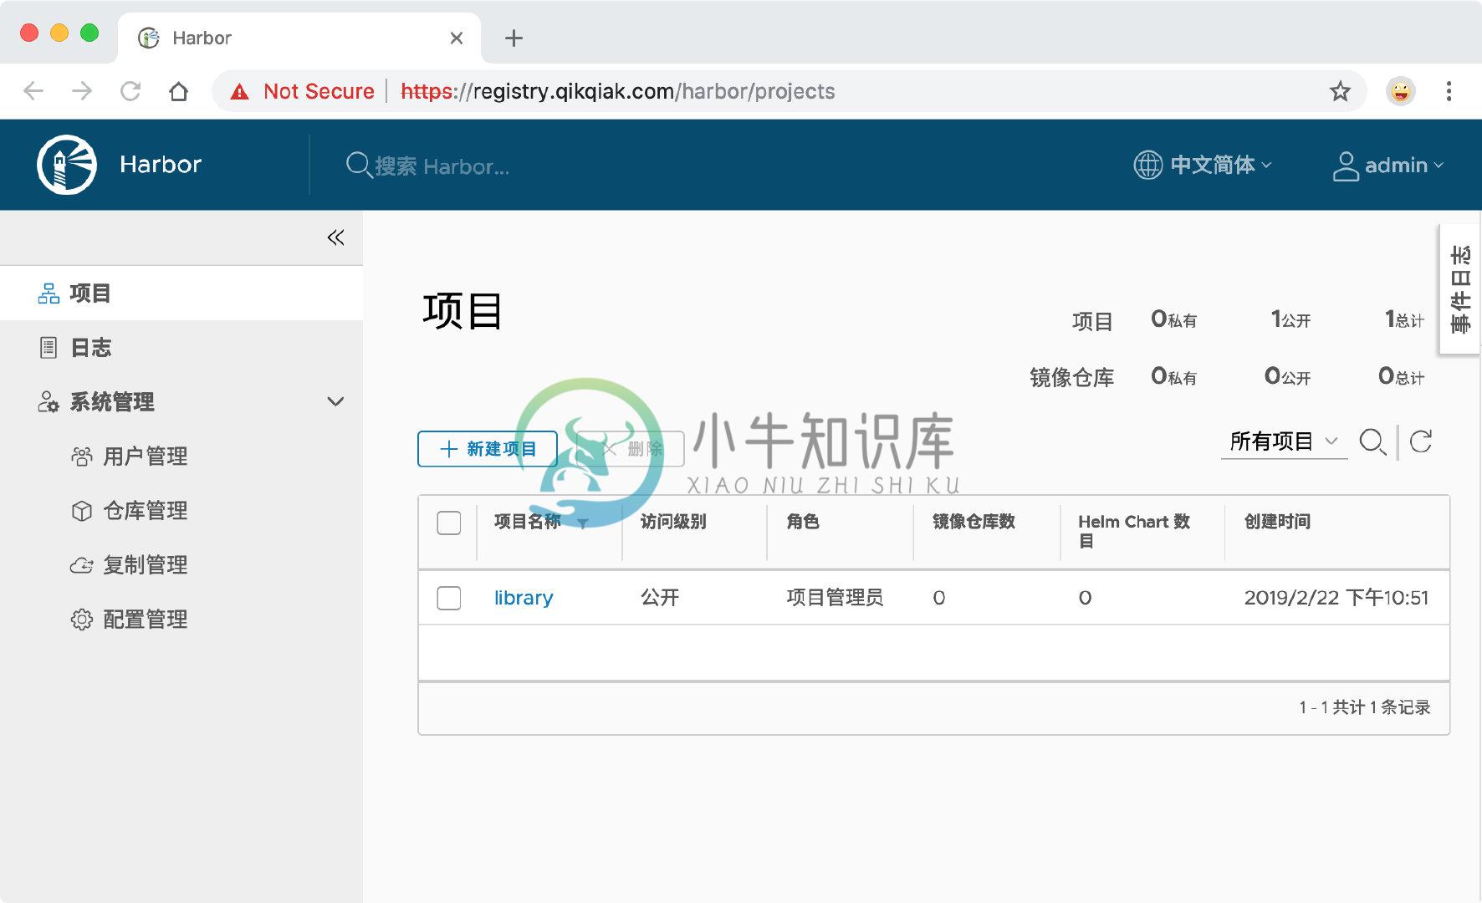Image resolution: width=1482 pixels, height=903 pixels.
Task: Open the library project link
Action: (x=524, y=598)
